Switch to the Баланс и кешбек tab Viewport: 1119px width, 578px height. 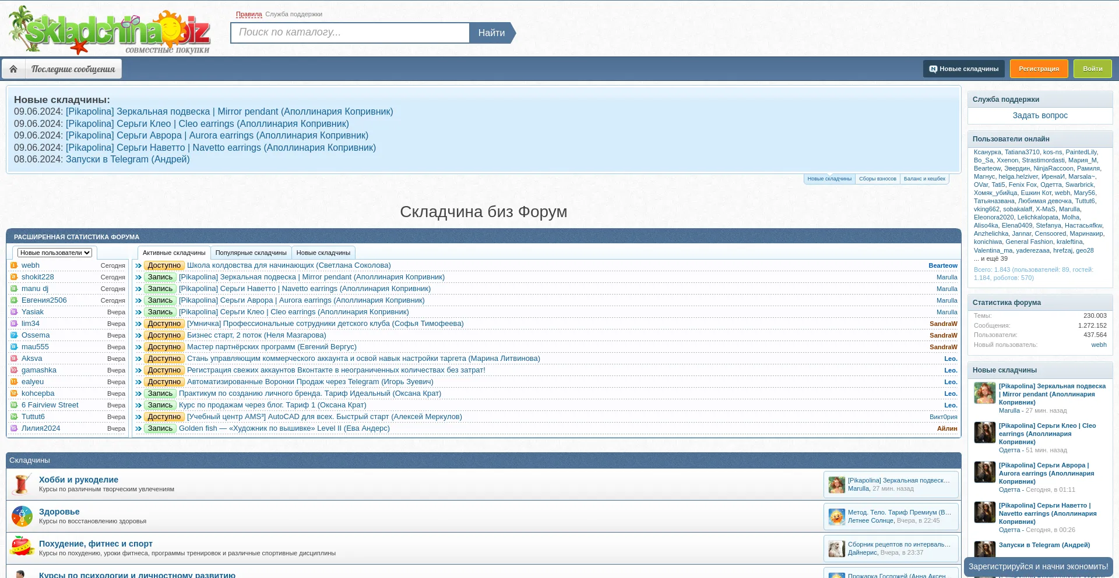pyautogui.click(x=924, y=179)
